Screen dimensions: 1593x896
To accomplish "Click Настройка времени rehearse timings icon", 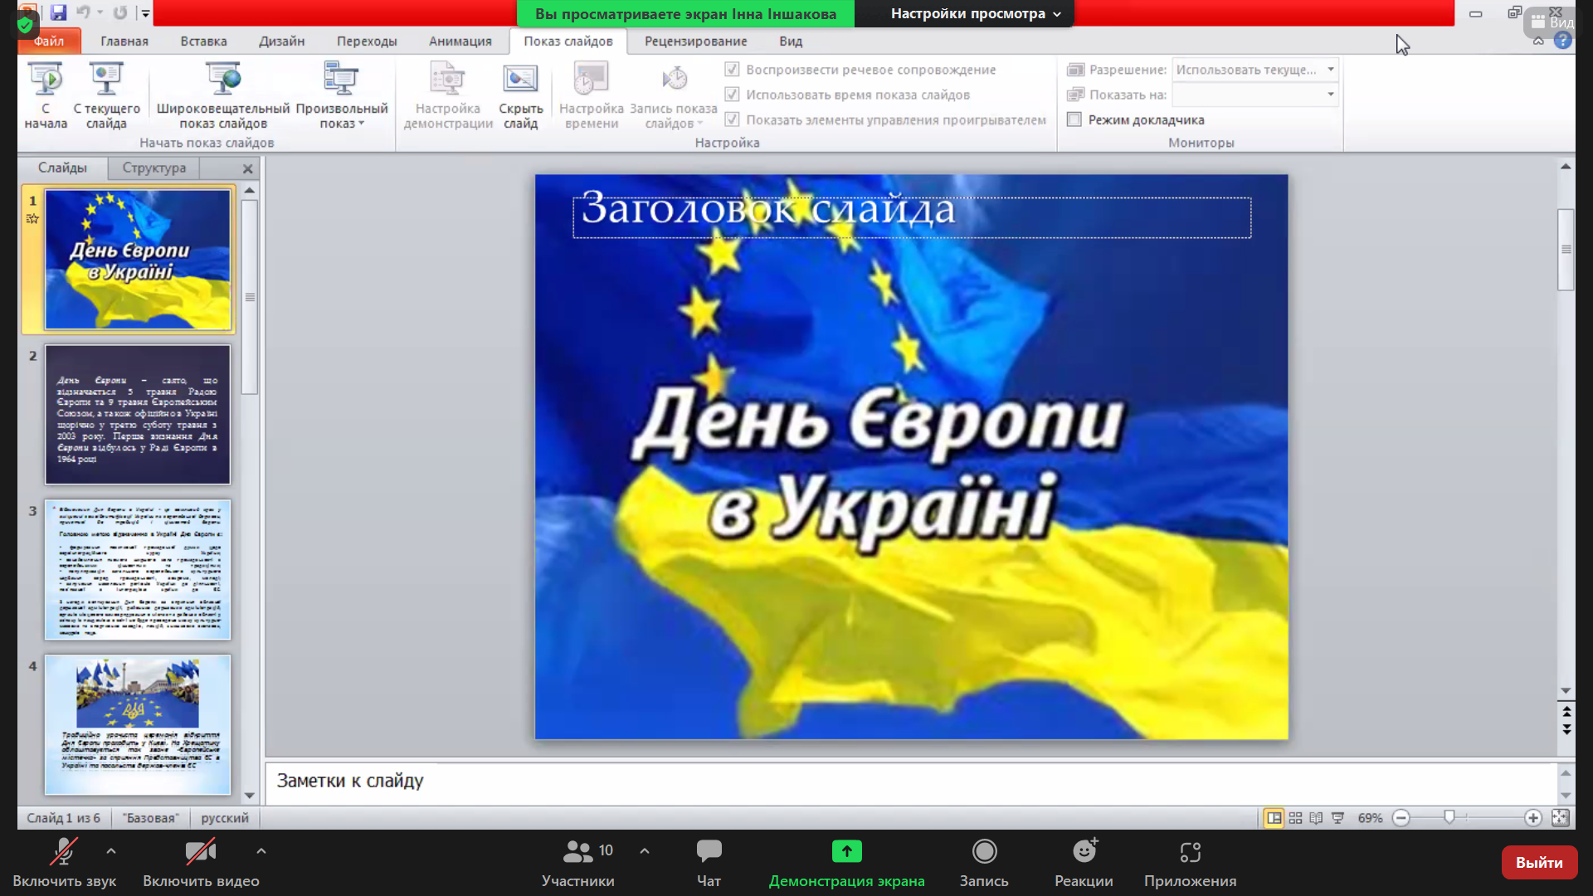I will coord(591,96).
